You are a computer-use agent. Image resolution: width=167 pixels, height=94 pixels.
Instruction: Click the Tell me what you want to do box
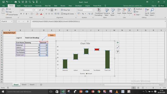click(x=133, y=6)
